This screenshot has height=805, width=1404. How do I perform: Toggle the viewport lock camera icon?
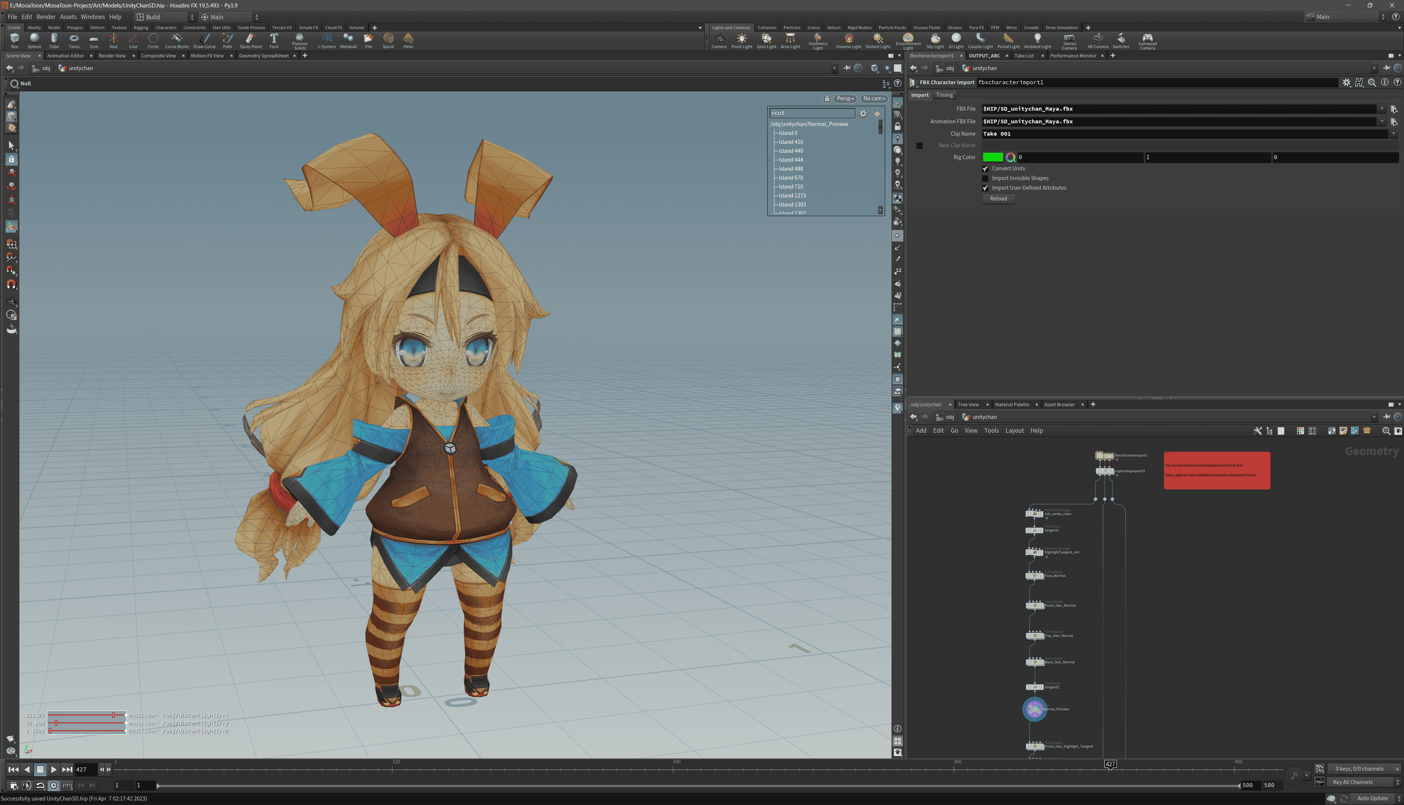click(x=827, y=98)
